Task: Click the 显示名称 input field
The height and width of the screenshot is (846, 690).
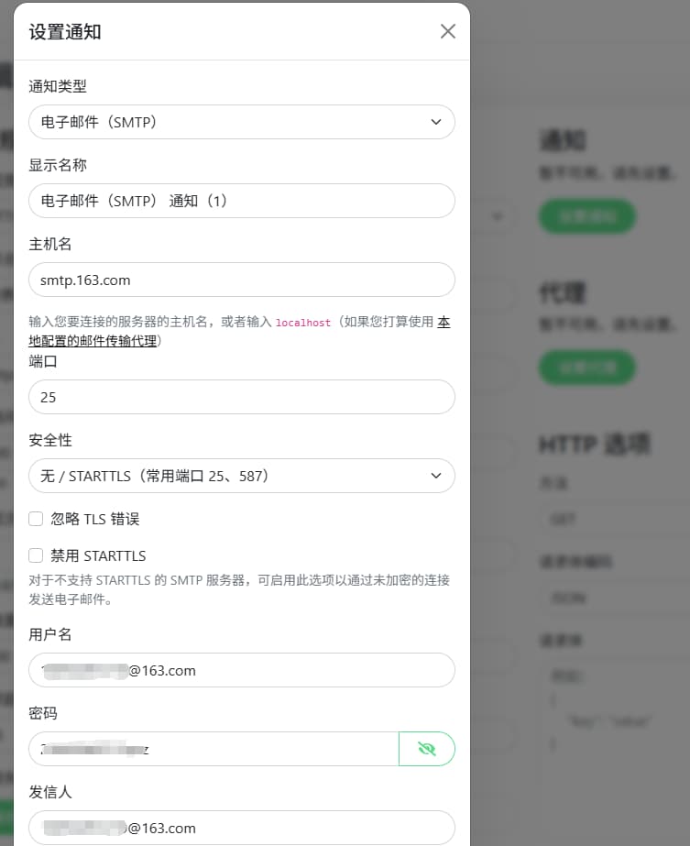Action: [242, 201]
